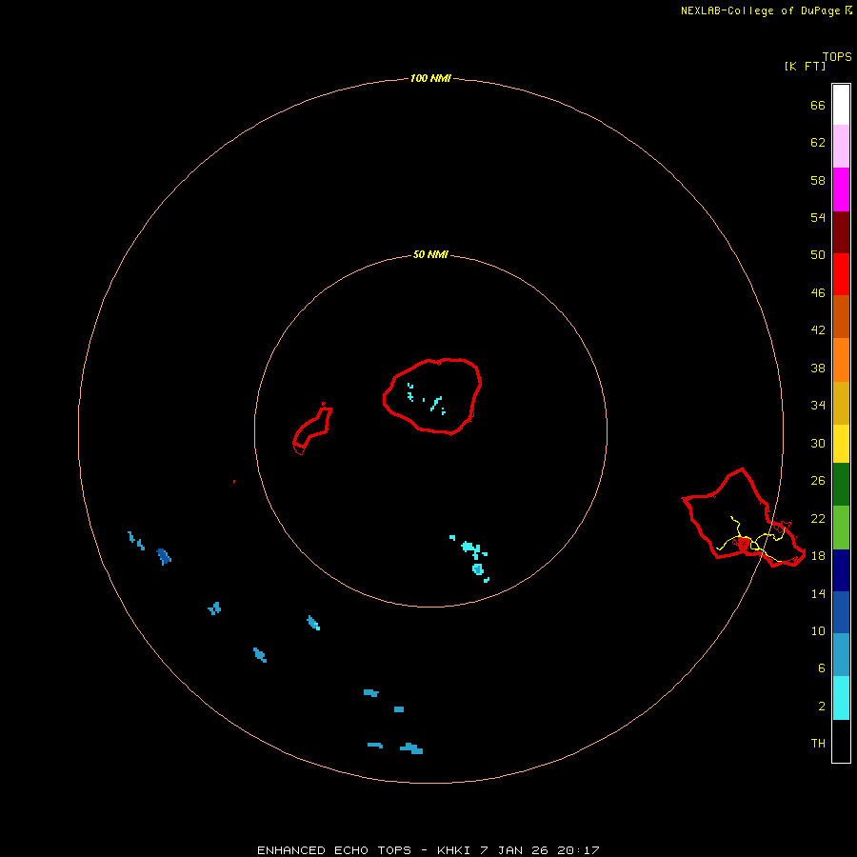Click the bright red legend swatch
Viewport: 857px width, 857px height.
coord(841,274)
